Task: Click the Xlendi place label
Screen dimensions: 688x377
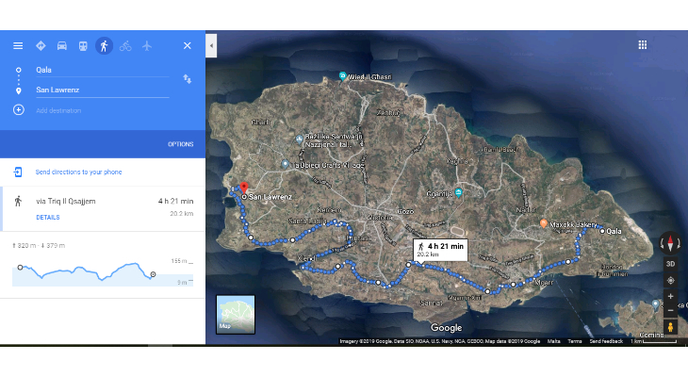Action: (x=306, y=258)
